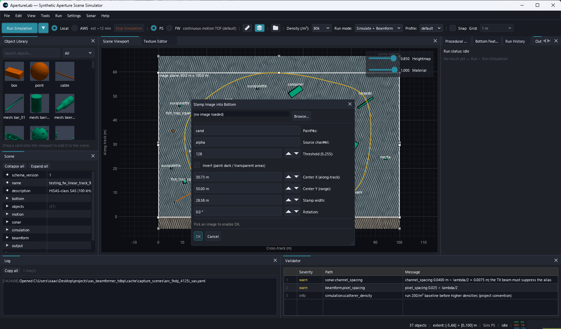Expand the sonar node in Scene tree
This screenshot has width=561, height=329.
(x=7, y=222)
